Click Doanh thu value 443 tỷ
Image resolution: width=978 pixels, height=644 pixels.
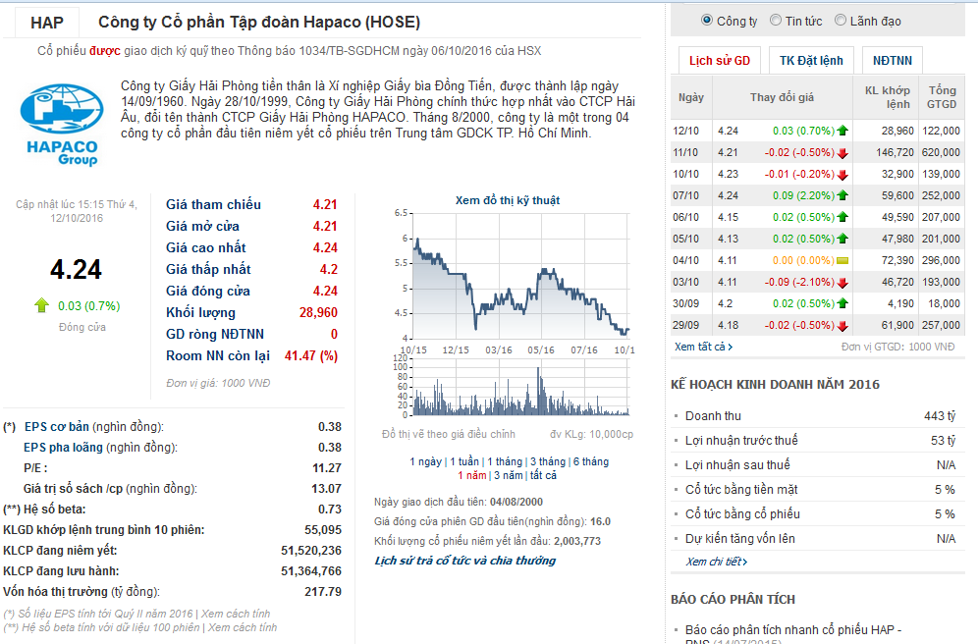(940, 416)
